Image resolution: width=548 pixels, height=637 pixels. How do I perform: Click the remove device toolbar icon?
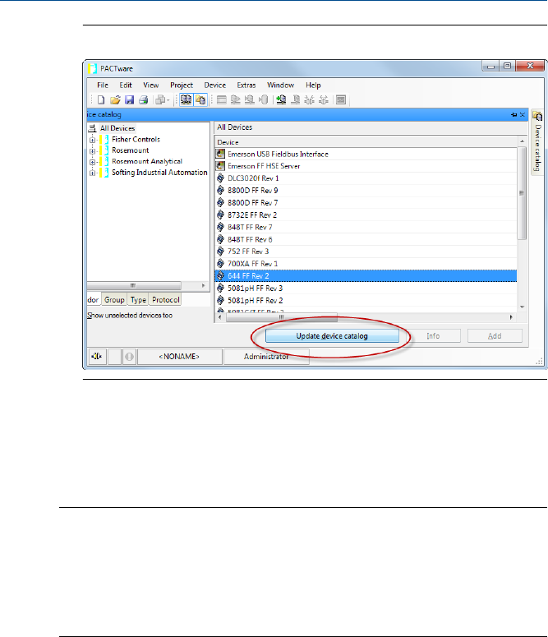[x=296, y=100]
